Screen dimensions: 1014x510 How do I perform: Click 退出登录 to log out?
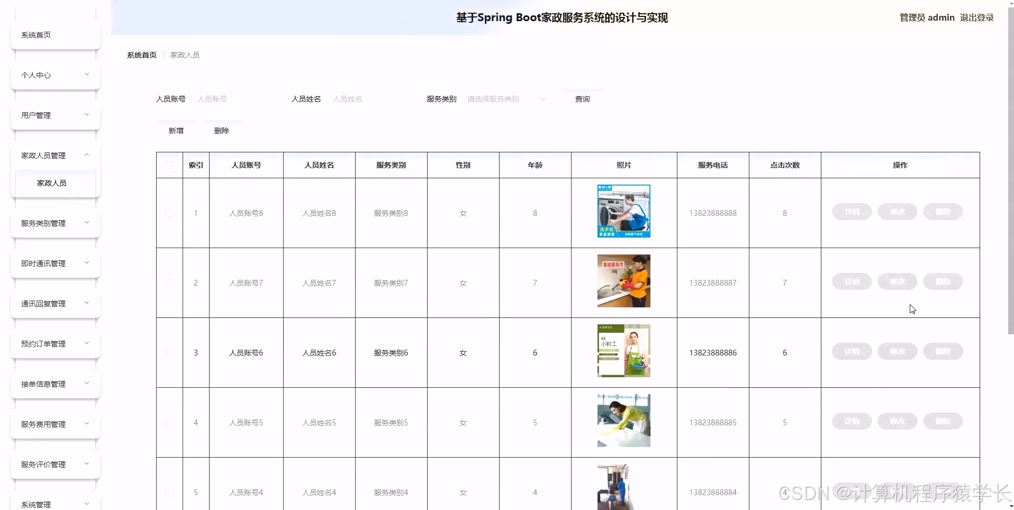[x=976, y=17]
